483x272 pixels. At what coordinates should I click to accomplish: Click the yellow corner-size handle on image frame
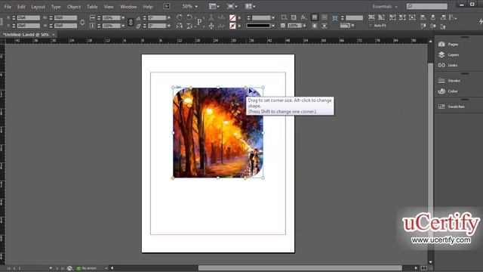245,88
